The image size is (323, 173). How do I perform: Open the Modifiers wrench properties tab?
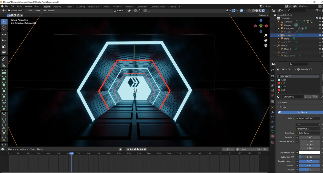[273, 112]
